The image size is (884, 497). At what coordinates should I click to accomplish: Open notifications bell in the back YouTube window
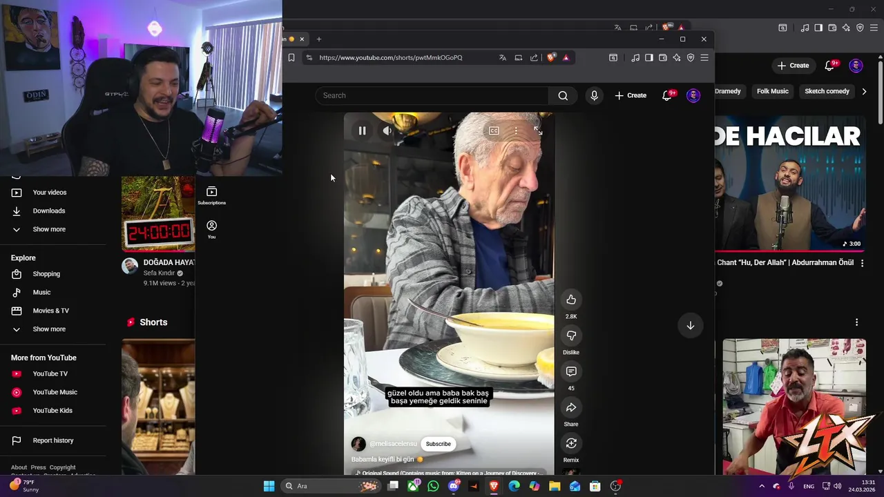coord(830,66)
